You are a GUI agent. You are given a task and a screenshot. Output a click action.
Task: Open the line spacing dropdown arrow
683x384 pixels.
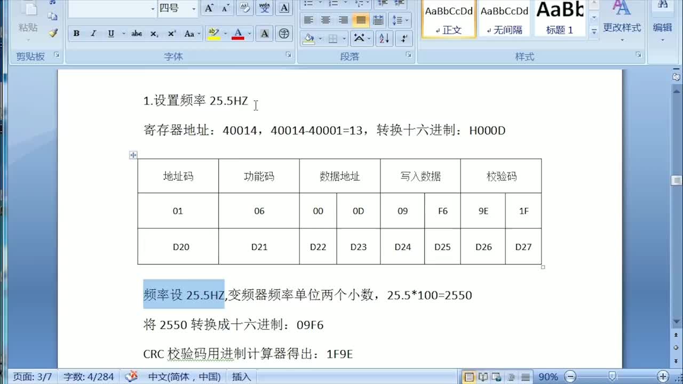coord(407,20)
